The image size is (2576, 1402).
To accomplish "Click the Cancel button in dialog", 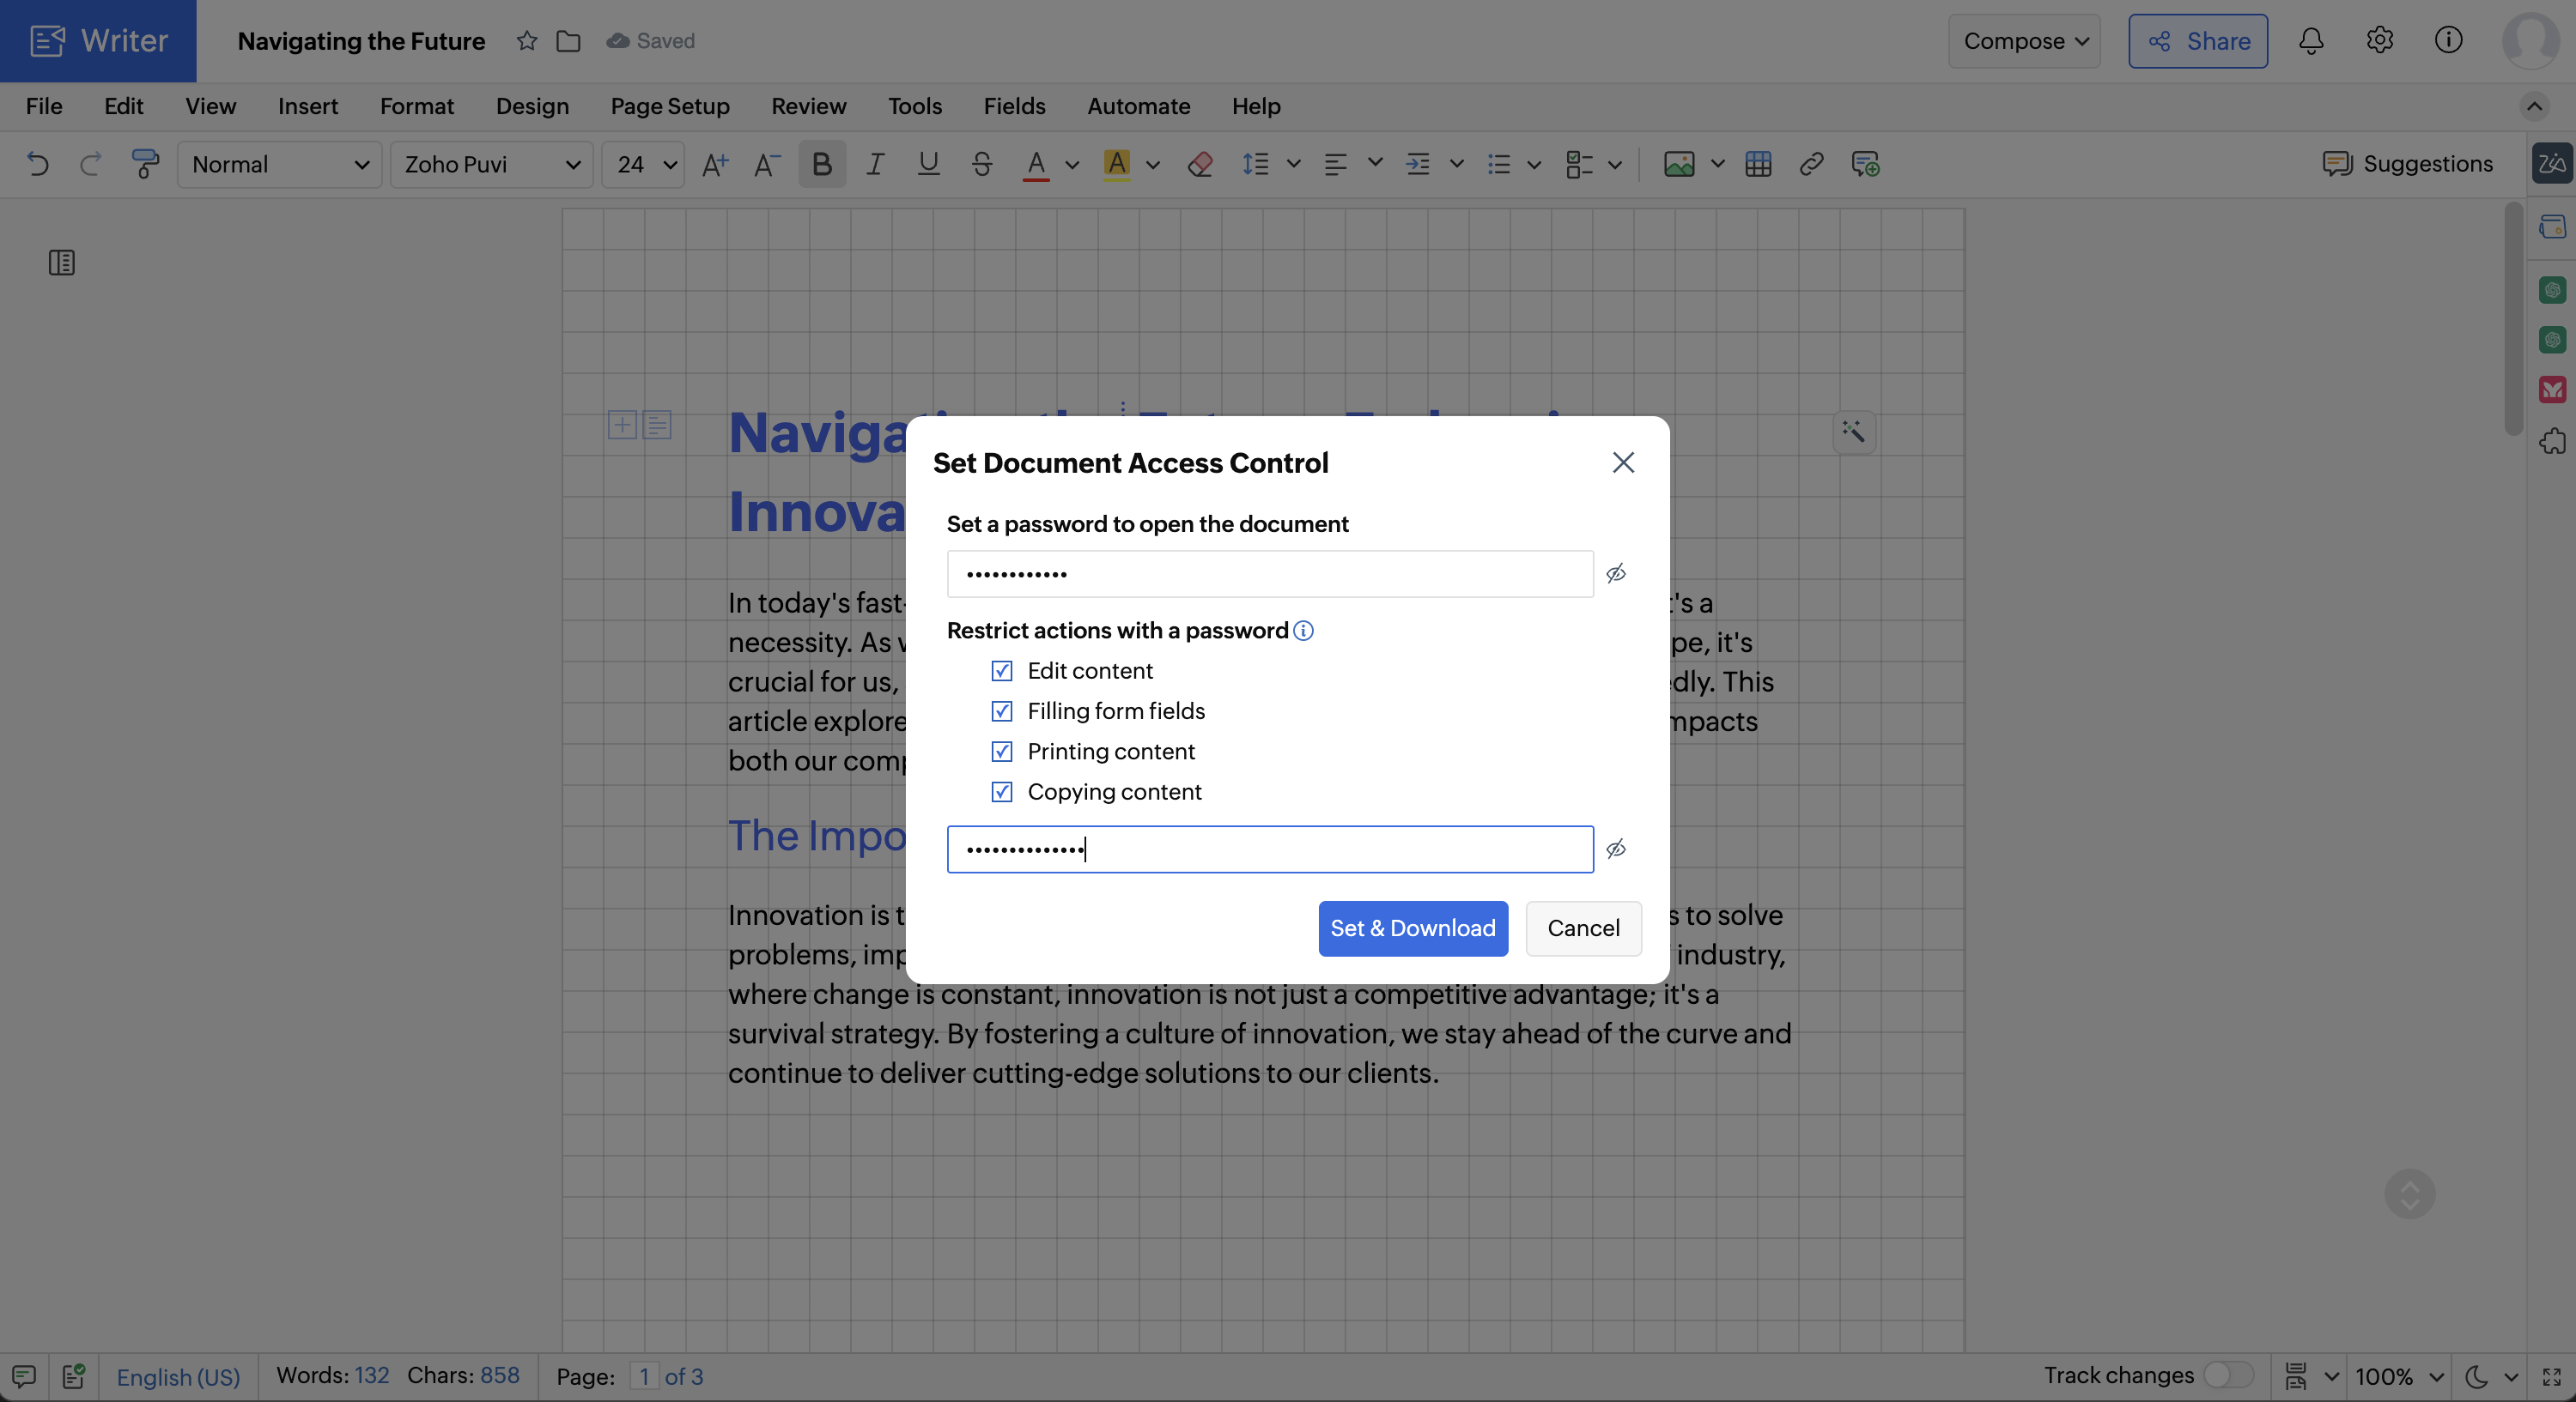I will 1583,928.
